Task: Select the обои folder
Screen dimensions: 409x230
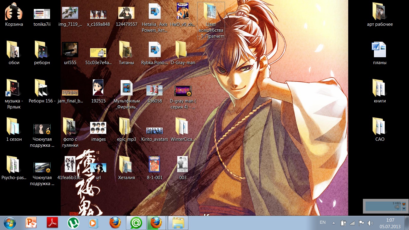Action: [14, 53]
